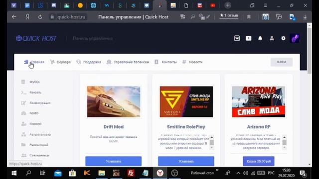Click the page vertical scrollbar thumb

pos(310,51)
